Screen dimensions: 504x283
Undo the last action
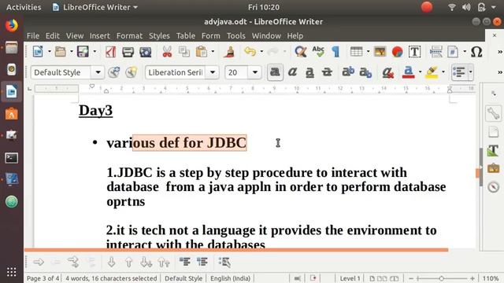[x=250, y=51]
